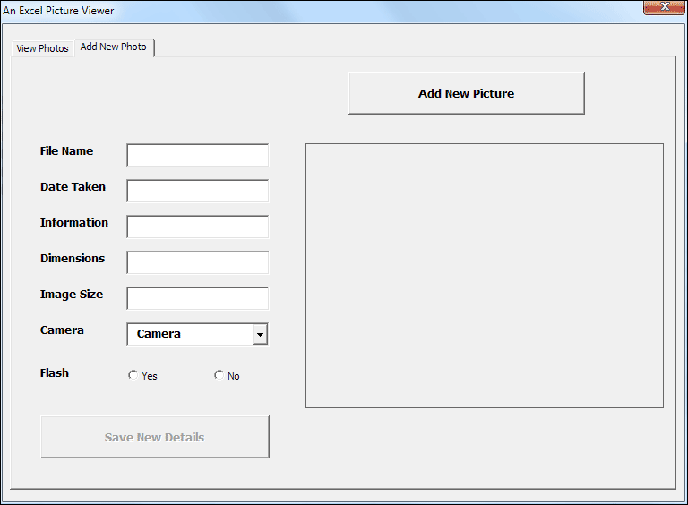The height and width of the screenshot is (505, 688).
Task: Click the Dimensions input box
Action: pos(197,262)
